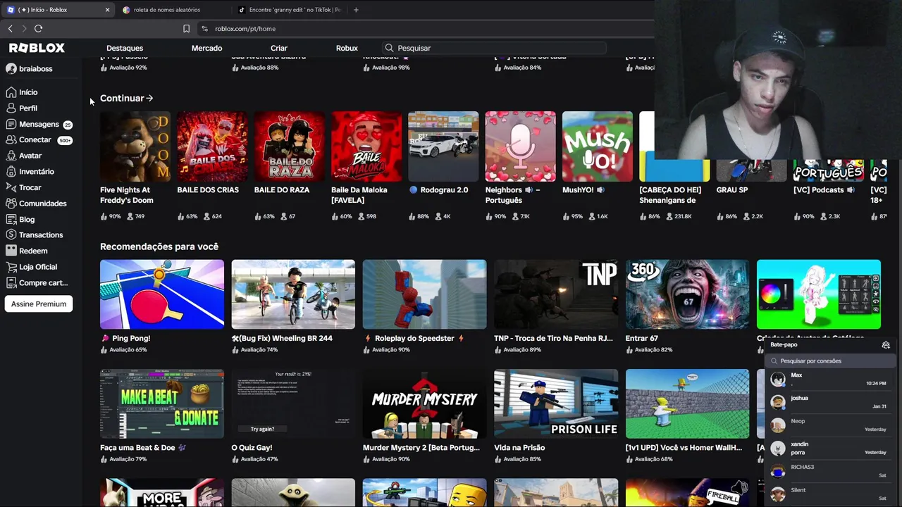Open Five Nights At Freddy's Doom title

pos(127,195)
